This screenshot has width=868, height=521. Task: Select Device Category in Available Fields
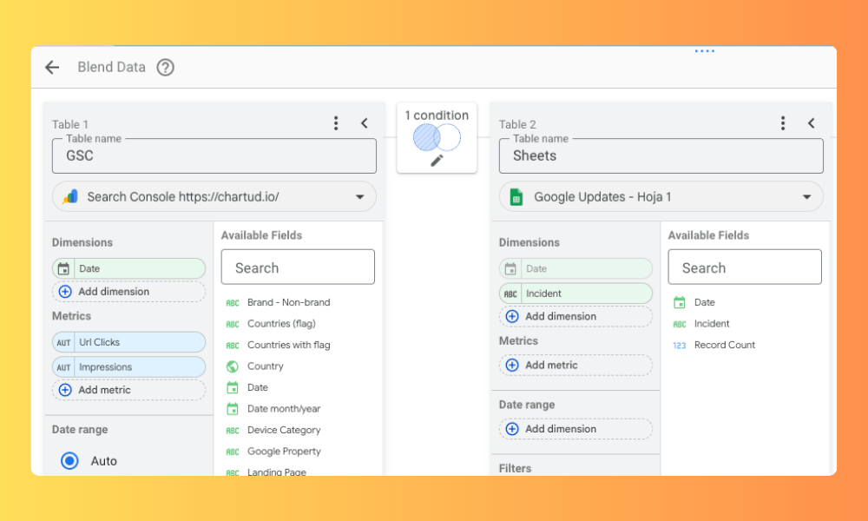tap(284, 430)
